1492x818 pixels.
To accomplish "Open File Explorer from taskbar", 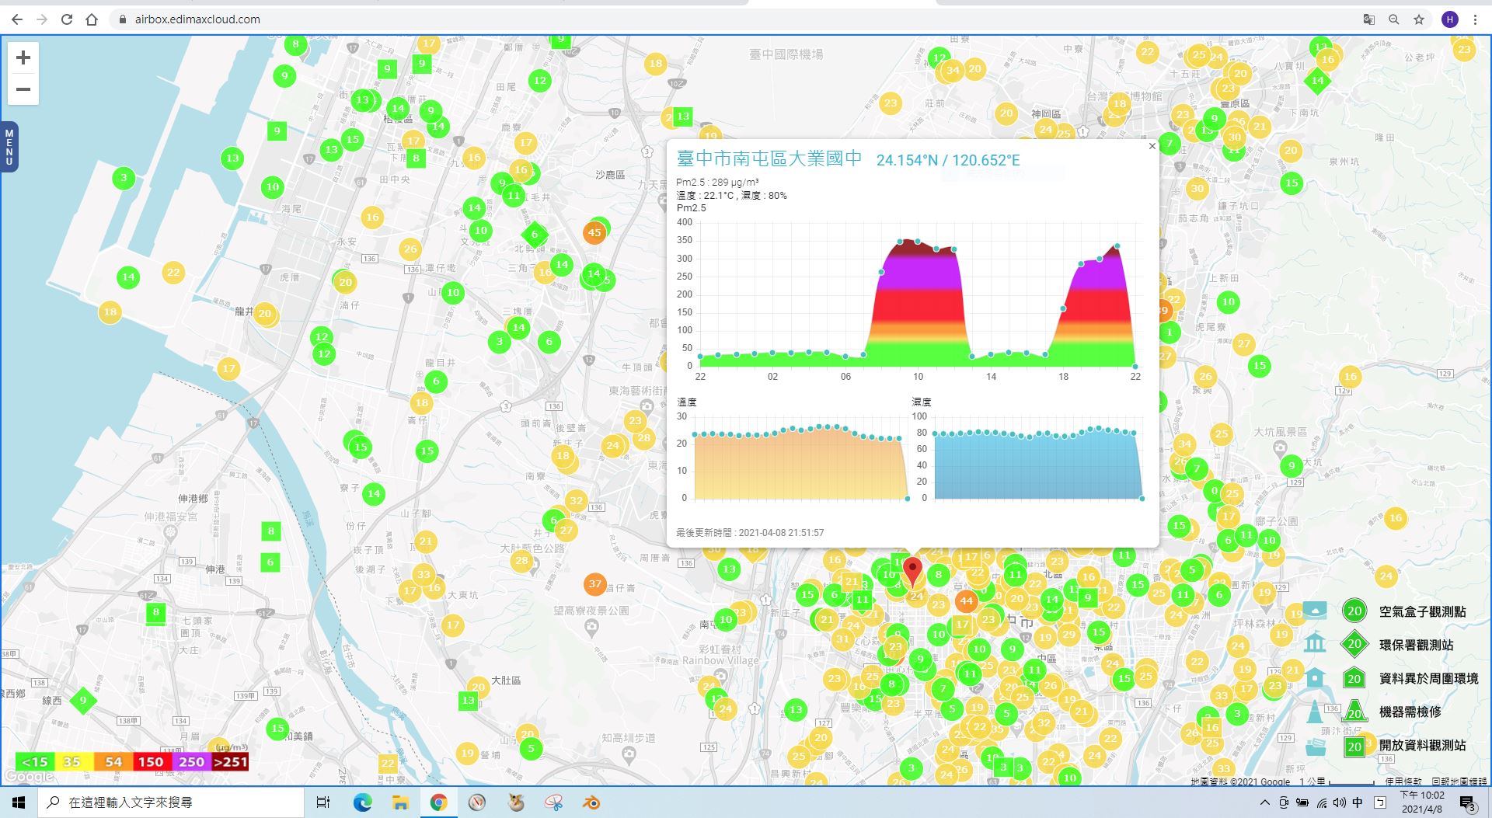I will [x=400, y=802].
